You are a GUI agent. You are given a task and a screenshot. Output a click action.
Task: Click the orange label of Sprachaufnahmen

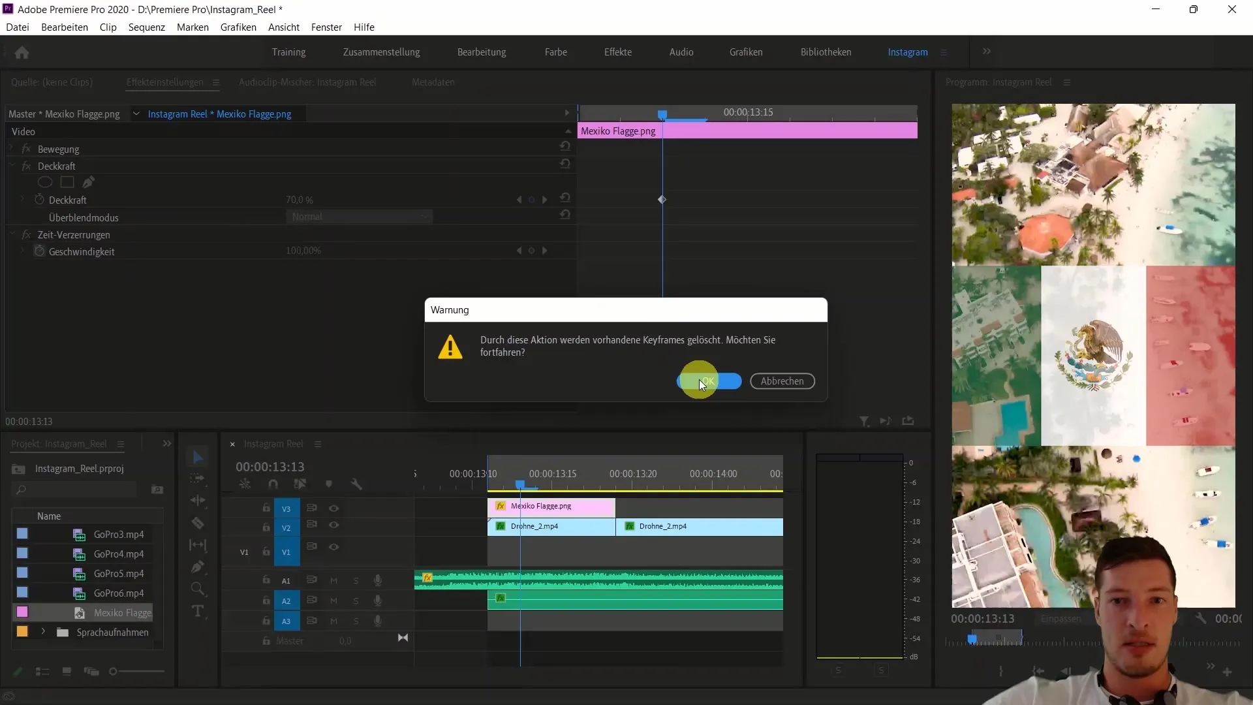(x=22, y=632)
